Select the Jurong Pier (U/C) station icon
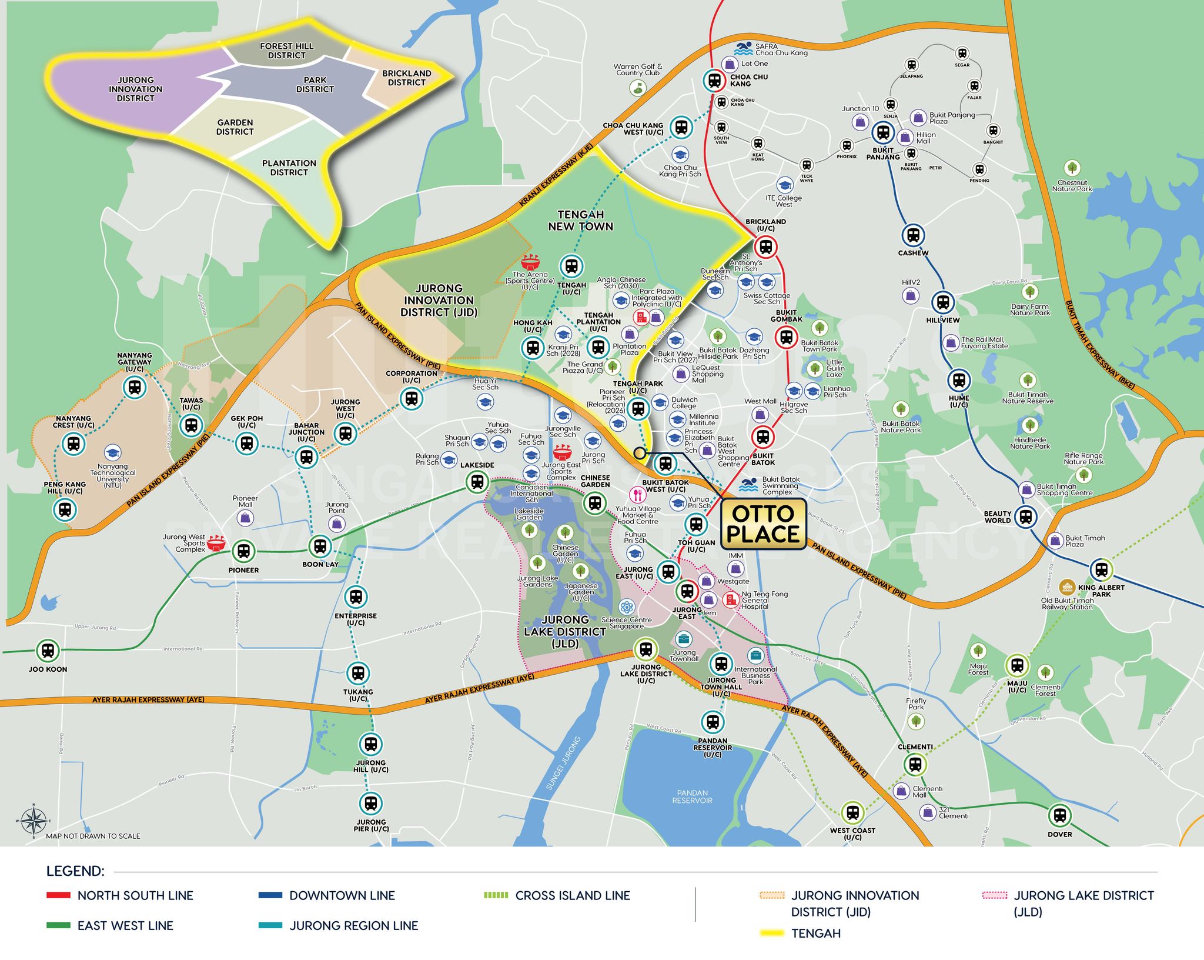1204x960 pixels. [370, 803]
